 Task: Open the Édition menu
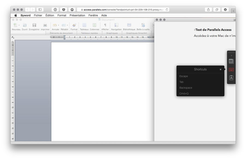(x=50, y=15)
